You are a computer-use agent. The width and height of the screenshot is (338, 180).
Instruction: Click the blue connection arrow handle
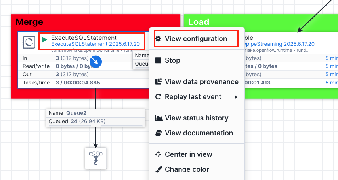96,61
